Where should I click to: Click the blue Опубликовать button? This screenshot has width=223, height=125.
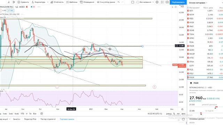178,2
